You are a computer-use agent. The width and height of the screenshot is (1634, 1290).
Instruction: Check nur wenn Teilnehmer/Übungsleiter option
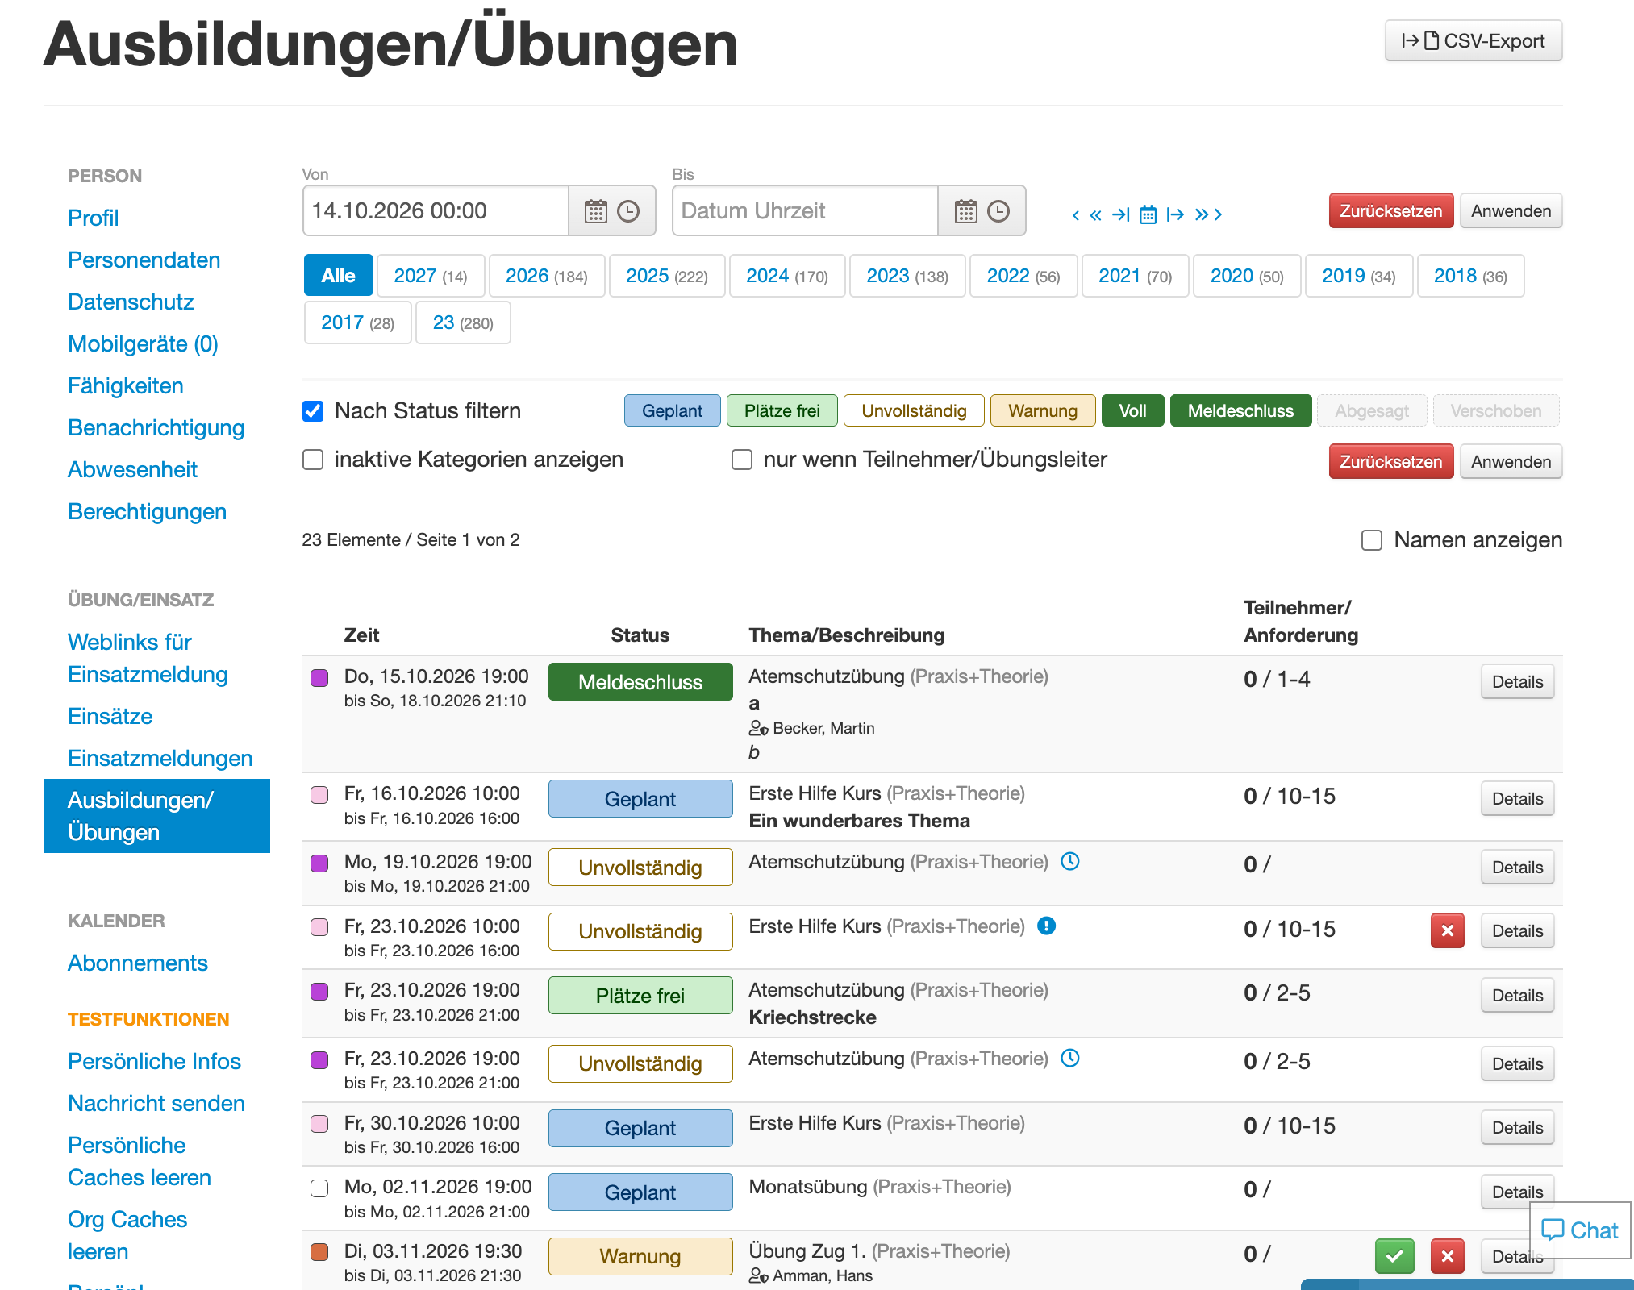point(742,460)
